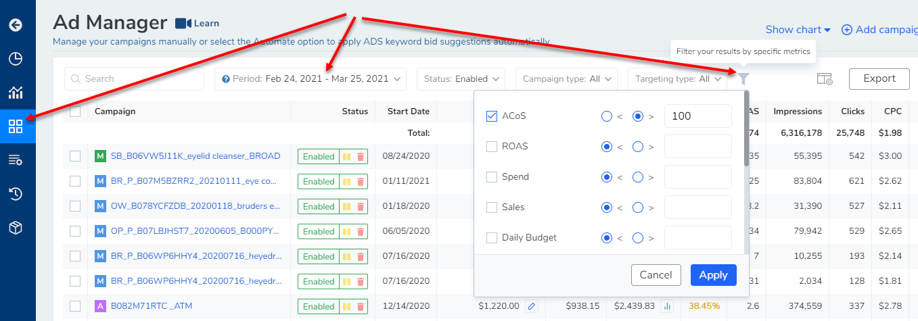This screenshot has height=321, width=918.
Task: Open the campaign settings list sidebar item
Action: click(16, 160)
